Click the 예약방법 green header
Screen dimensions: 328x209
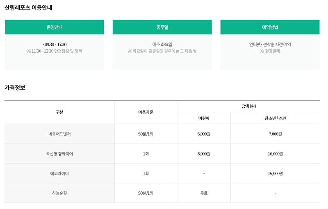pos(270,27)
